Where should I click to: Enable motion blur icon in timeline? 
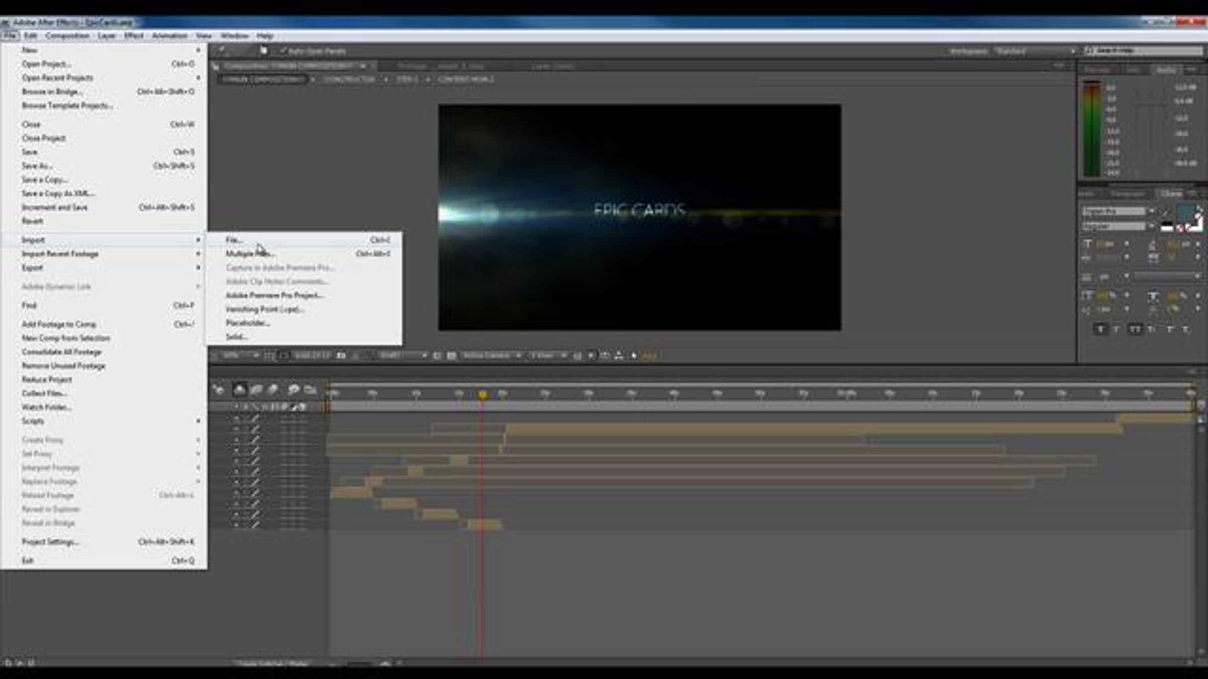click(x=273, y=389)
